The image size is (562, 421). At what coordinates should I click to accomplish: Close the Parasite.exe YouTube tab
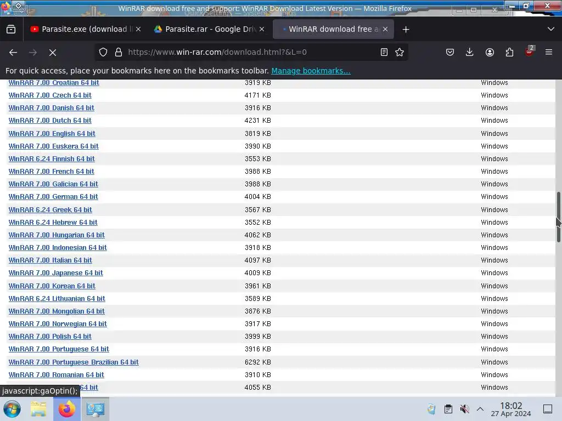click(x=138, y=30)
